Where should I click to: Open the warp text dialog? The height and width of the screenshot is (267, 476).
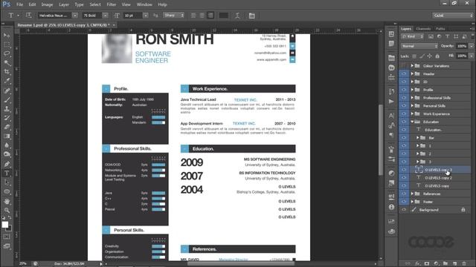click(237, 16)
